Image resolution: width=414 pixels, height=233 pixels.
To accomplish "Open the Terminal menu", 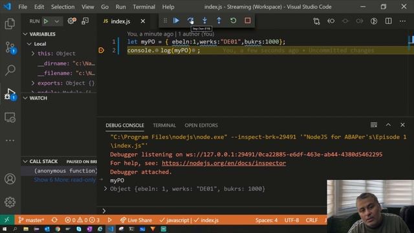I will (144, 7).
